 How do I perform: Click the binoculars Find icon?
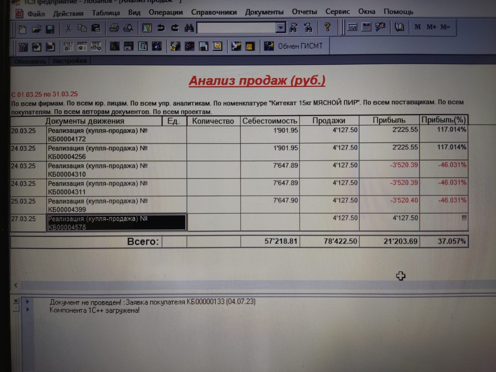pyautogui.click(x=189, y=28)
